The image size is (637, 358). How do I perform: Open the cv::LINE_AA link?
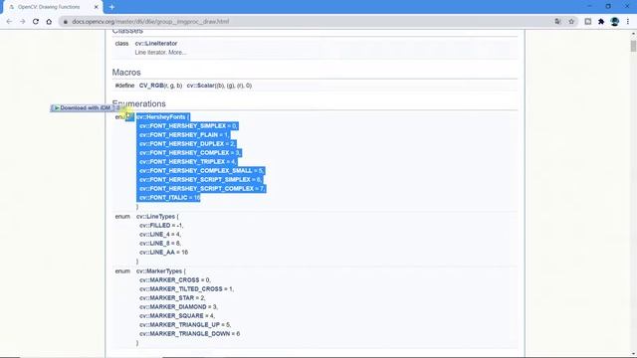157,253
